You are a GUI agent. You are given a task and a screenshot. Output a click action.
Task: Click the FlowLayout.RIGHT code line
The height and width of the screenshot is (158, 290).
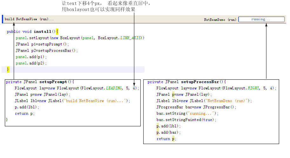click(x=216, y=88)
